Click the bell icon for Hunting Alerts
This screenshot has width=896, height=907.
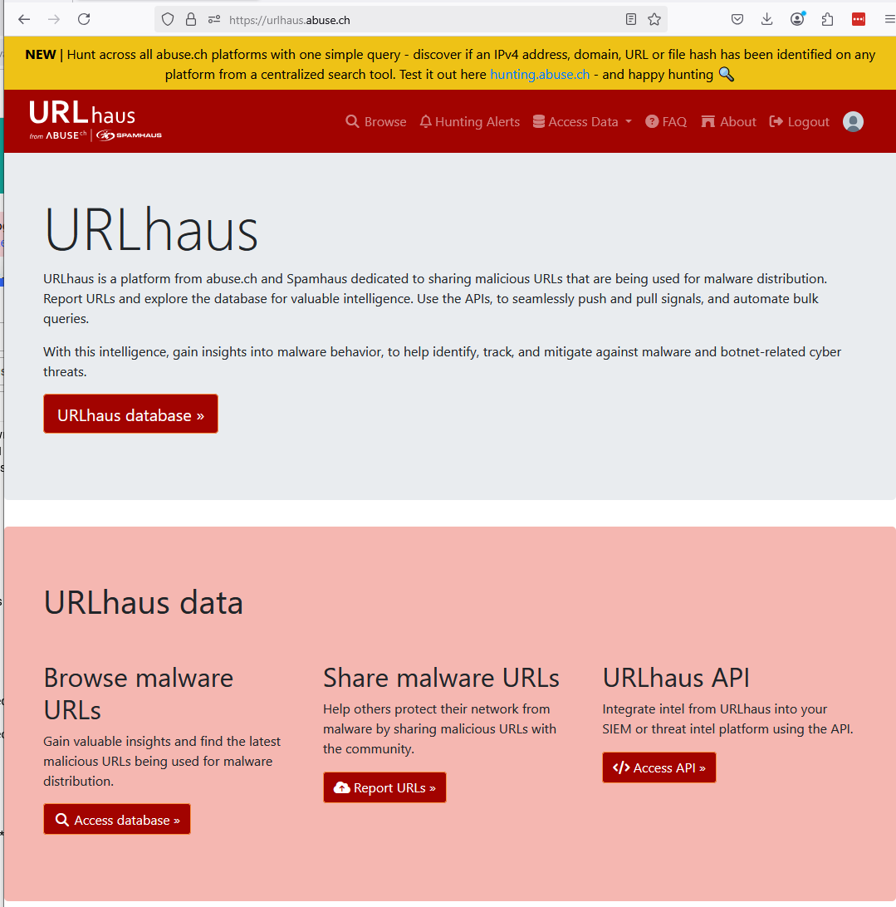(x=426, y=121)
